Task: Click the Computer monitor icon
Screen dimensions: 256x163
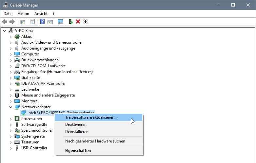Action: (17, 54)
